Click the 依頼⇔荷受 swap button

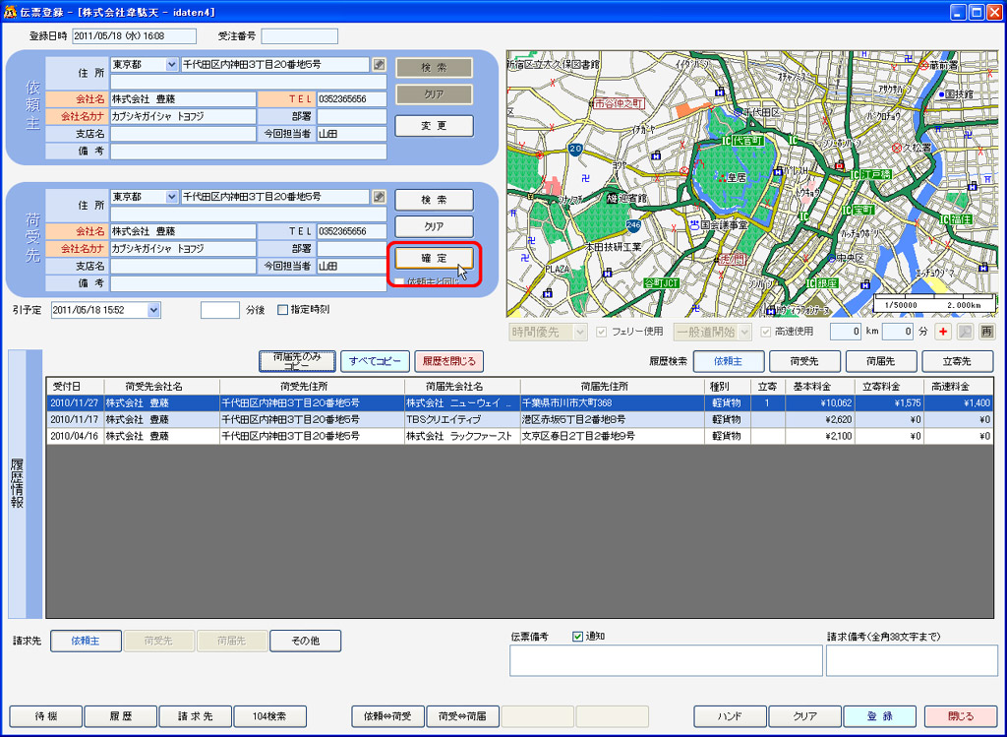coord(387,715)
